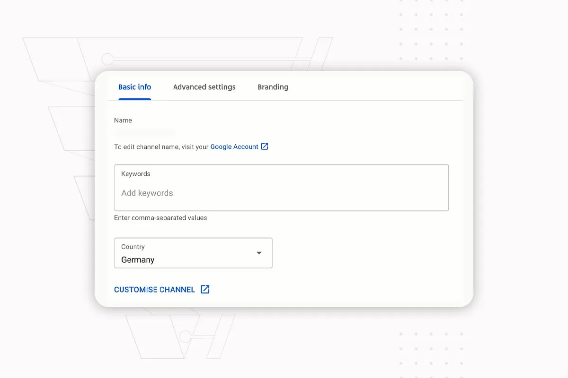
Task: Switch to the Advanced settings tab
Action: 204,87
